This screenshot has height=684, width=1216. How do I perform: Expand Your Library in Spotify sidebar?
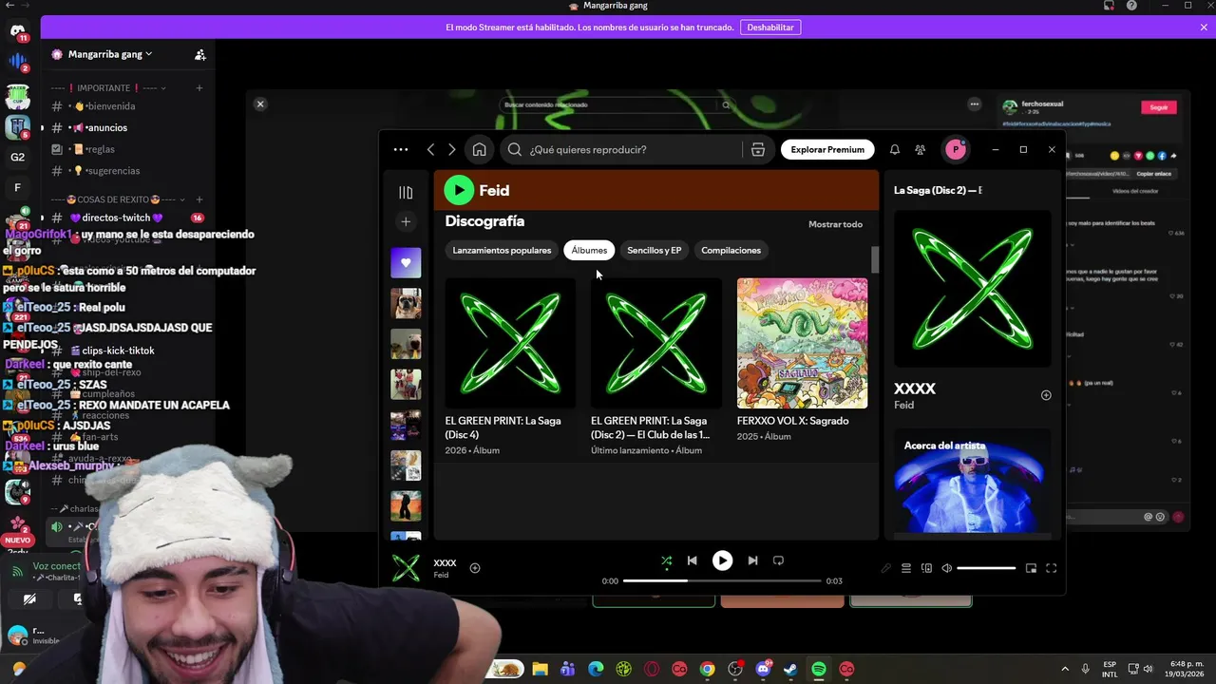(406, 193)
